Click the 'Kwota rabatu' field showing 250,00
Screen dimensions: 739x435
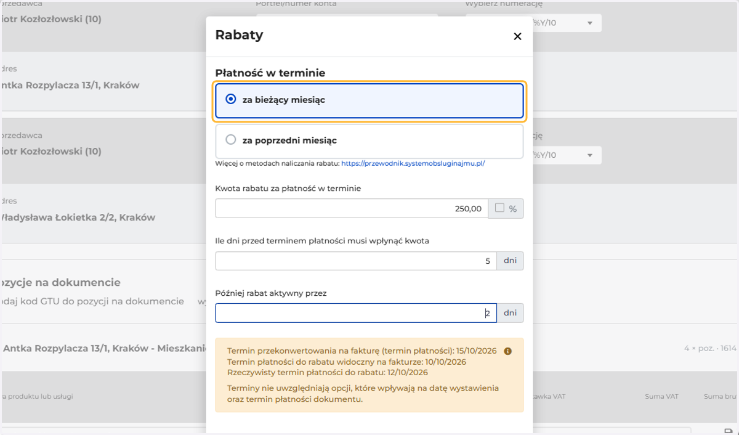pos(351,208)
